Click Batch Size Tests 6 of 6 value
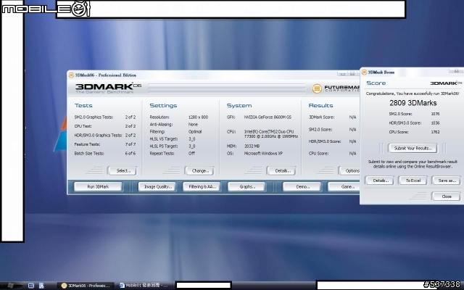Image resolution: width=464 pixels, height=290 pixels. pyautogui.click(x=130, y=153)
